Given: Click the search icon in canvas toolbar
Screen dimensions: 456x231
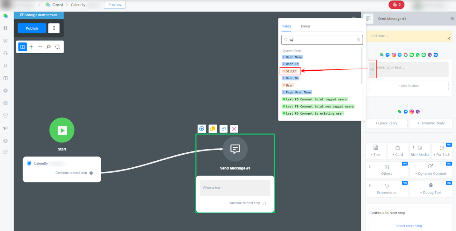Looking at the screenshot, I should pyautogui.click(x=57, y=47).
